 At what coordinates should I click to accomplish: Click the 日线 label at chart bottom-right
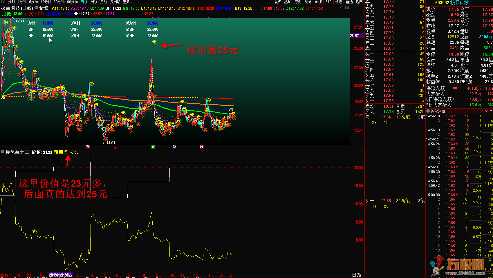coord(357,275)
